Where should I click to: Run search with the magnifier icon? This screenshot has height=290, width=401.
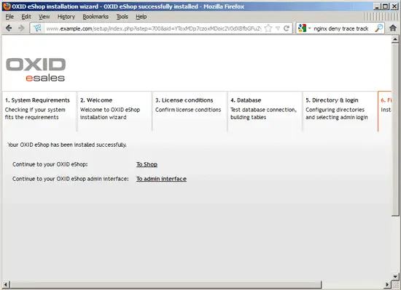click(x=378, y=28)
